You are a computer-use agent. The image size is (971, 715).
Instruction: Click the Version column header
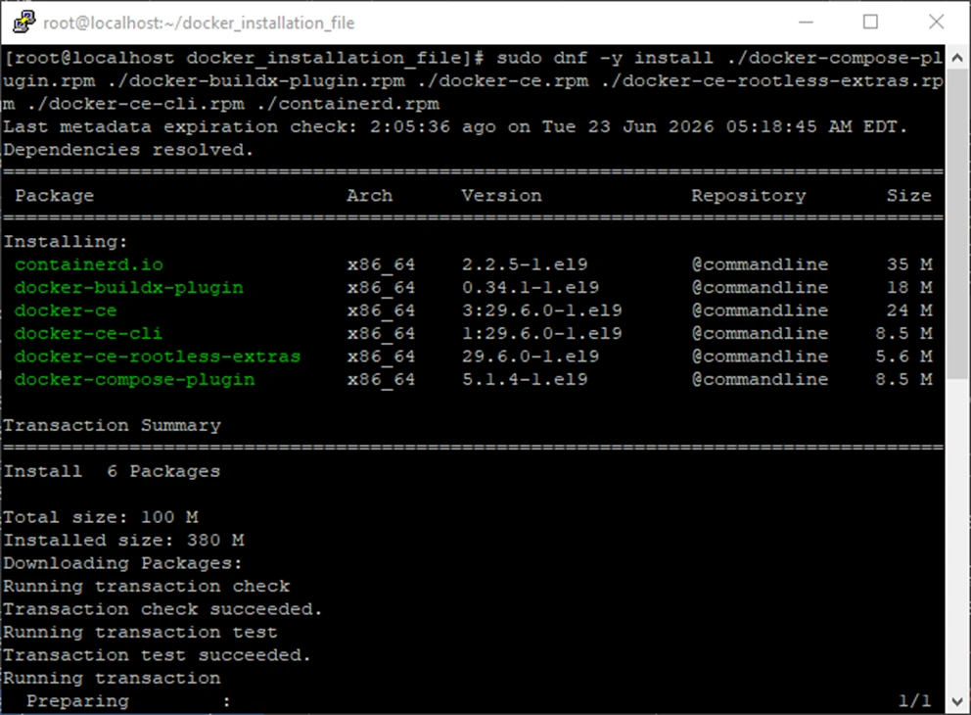coord(501,196)
